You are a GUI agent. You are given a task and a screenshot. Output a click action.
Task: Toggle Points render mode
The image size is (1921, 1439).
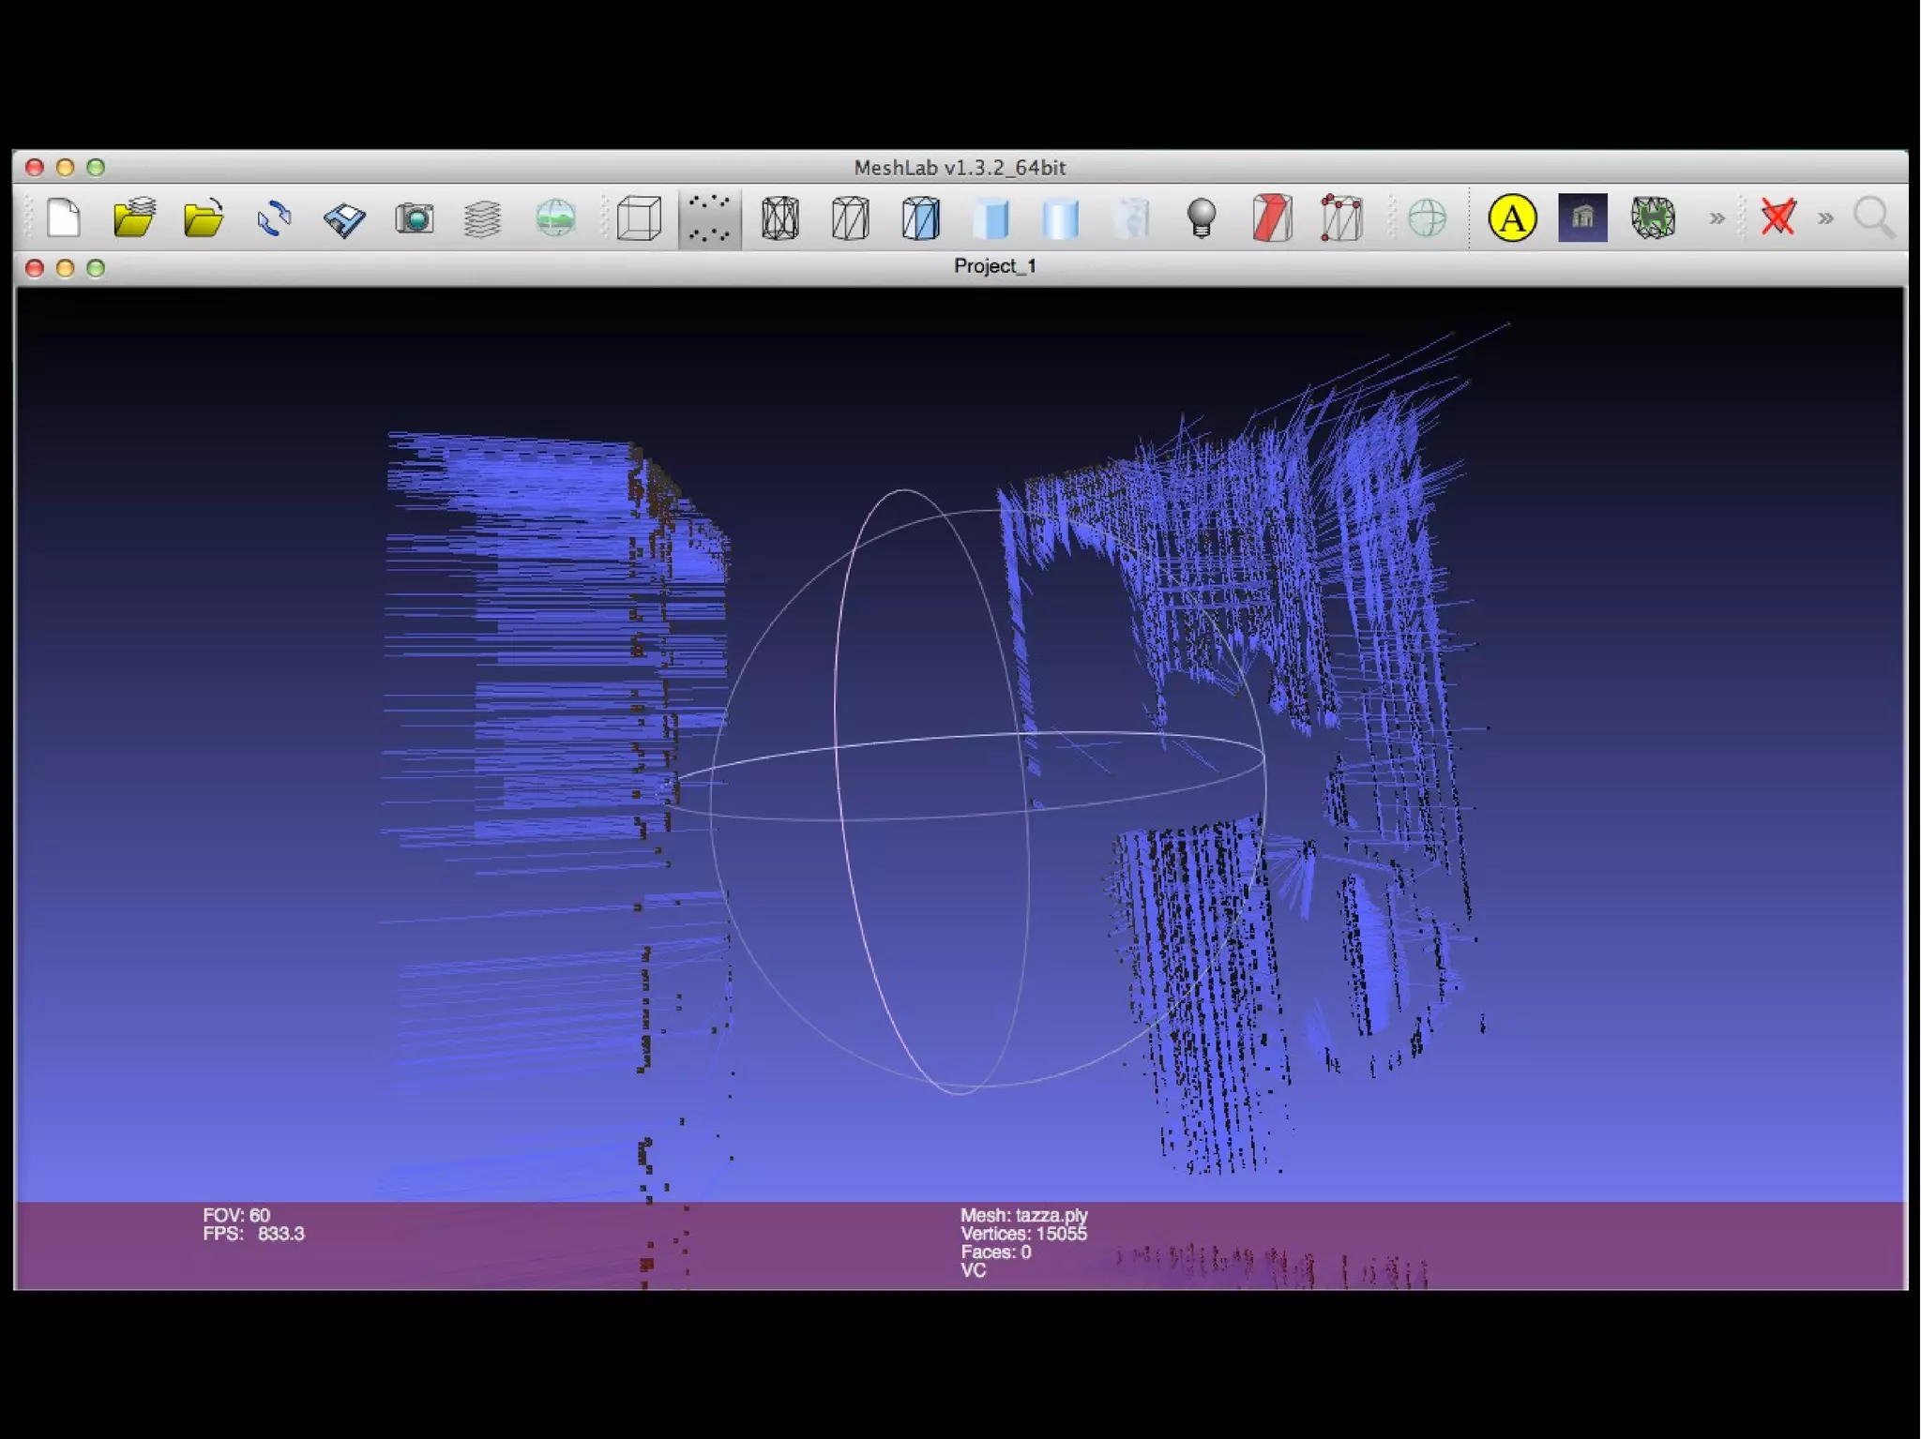(709, 218)
